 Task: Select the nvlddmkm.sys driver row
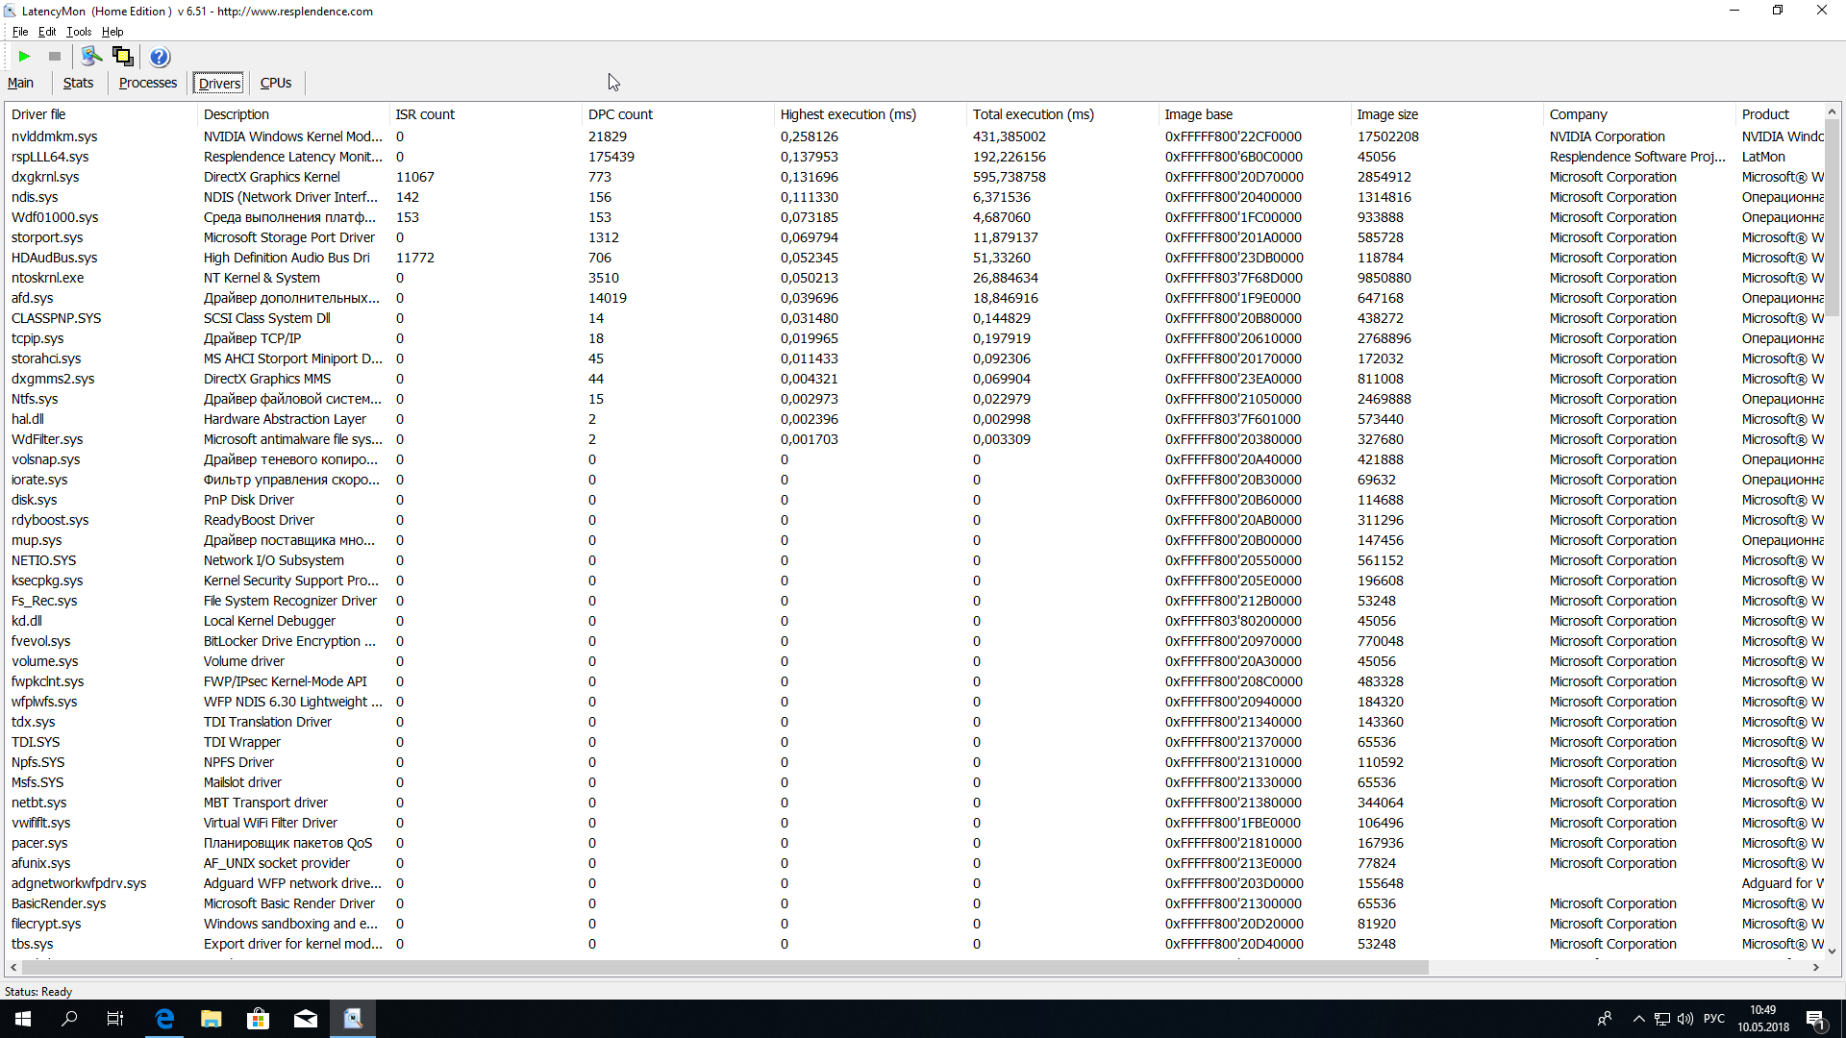click(54, 136)
